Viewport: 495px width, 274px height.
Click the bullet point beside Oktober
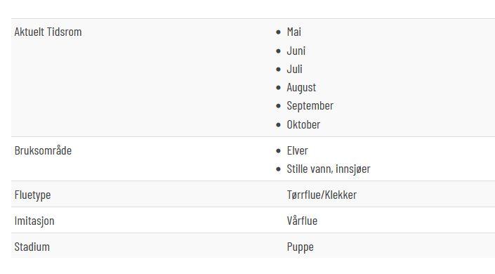click(x=278, y=125)
